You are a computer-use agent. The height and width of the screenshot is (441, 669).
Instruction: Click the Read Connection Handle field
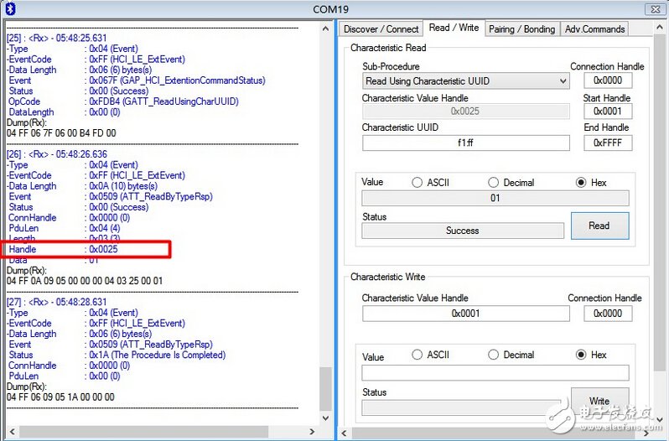pos(608,81)
